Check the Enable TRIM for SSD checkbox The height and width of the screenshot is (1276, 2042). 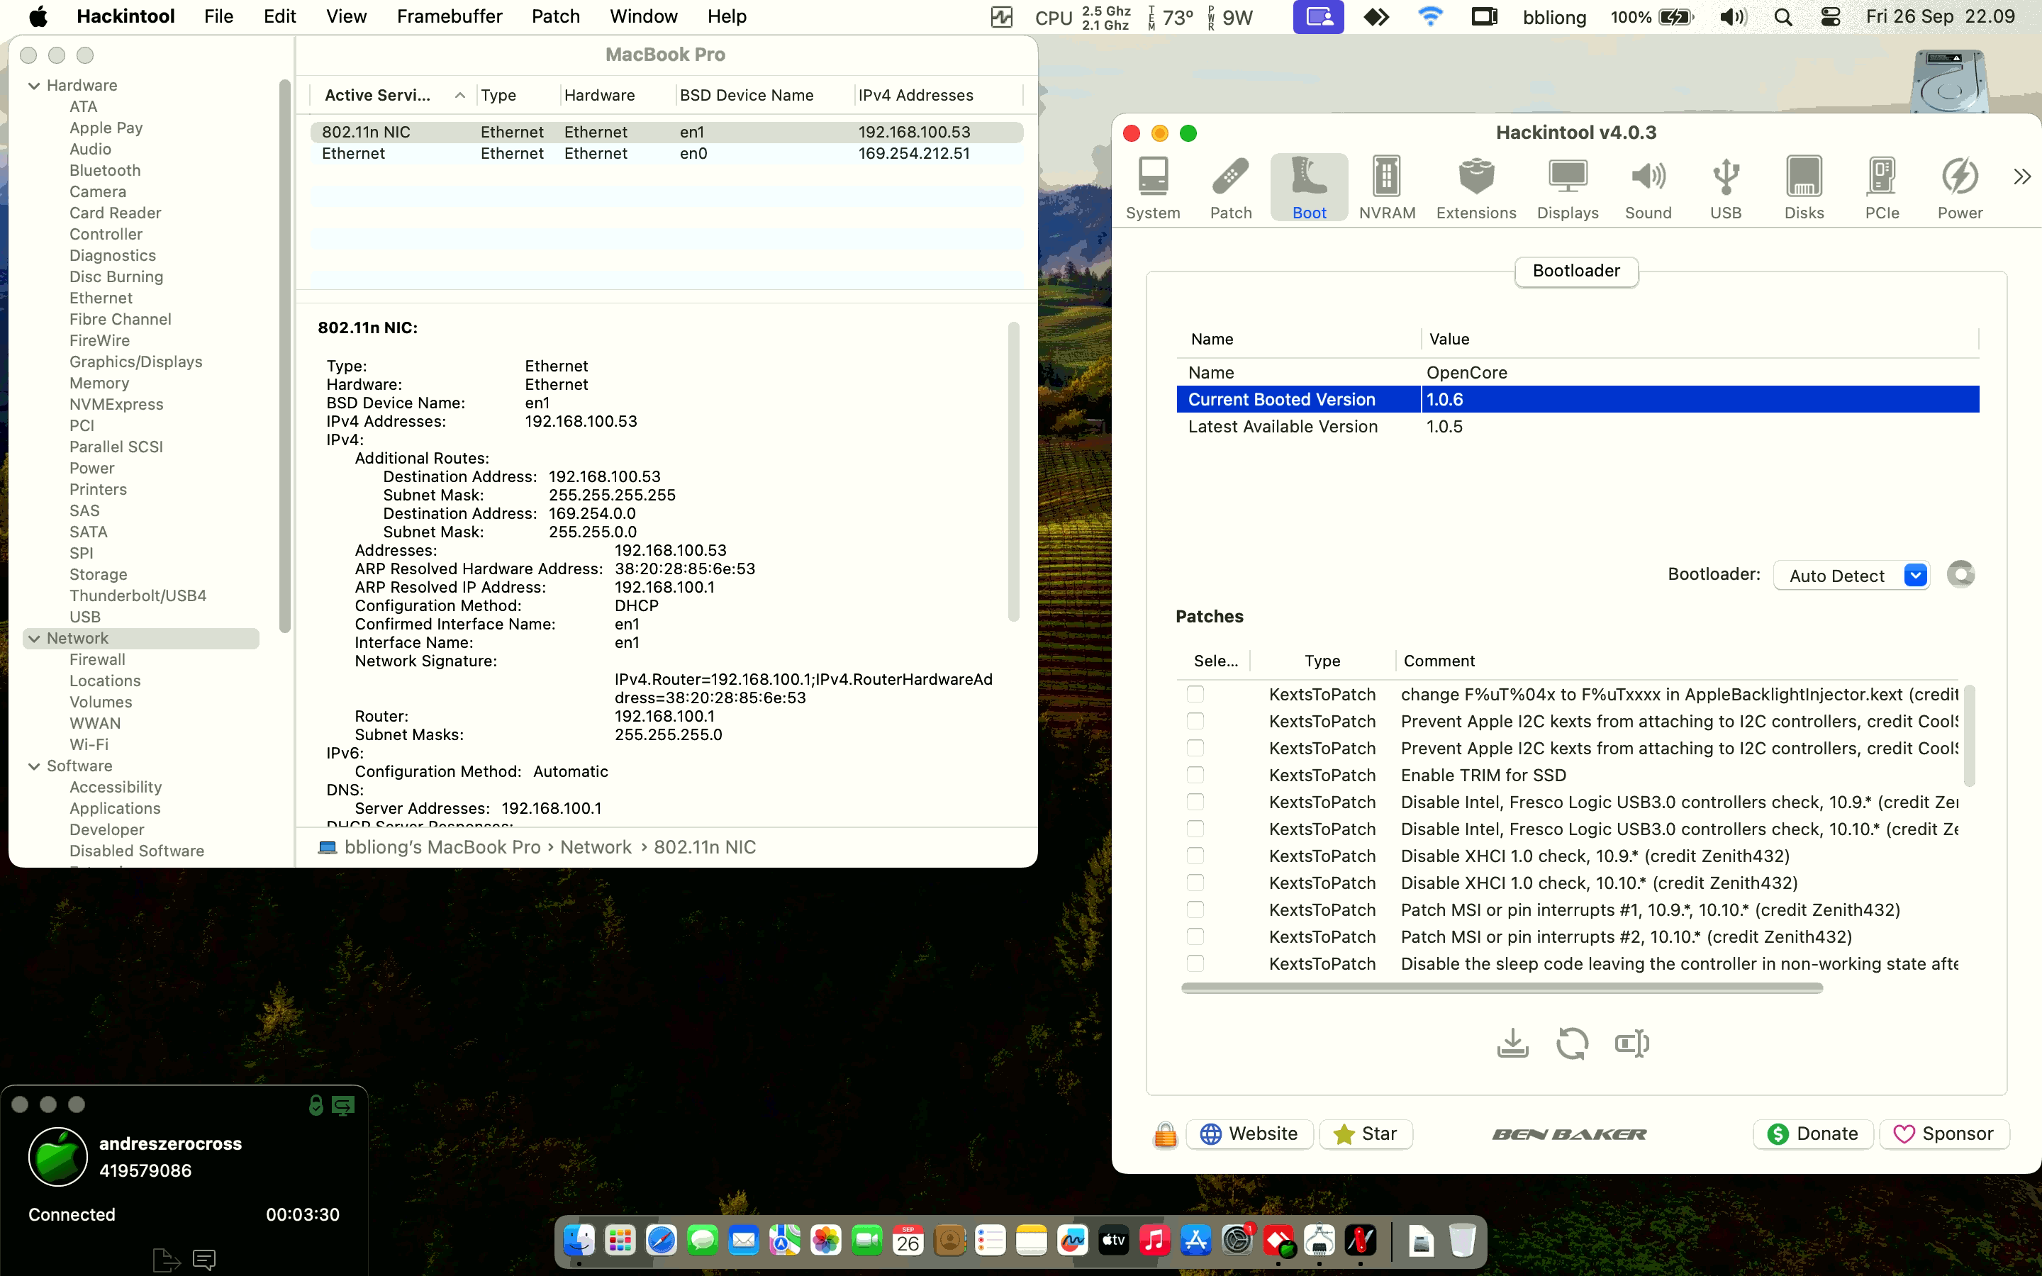click(1195, 775)
